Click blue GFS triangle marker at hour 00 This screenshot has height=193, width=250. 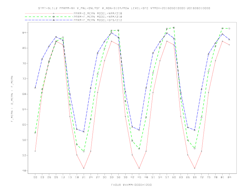35,88
